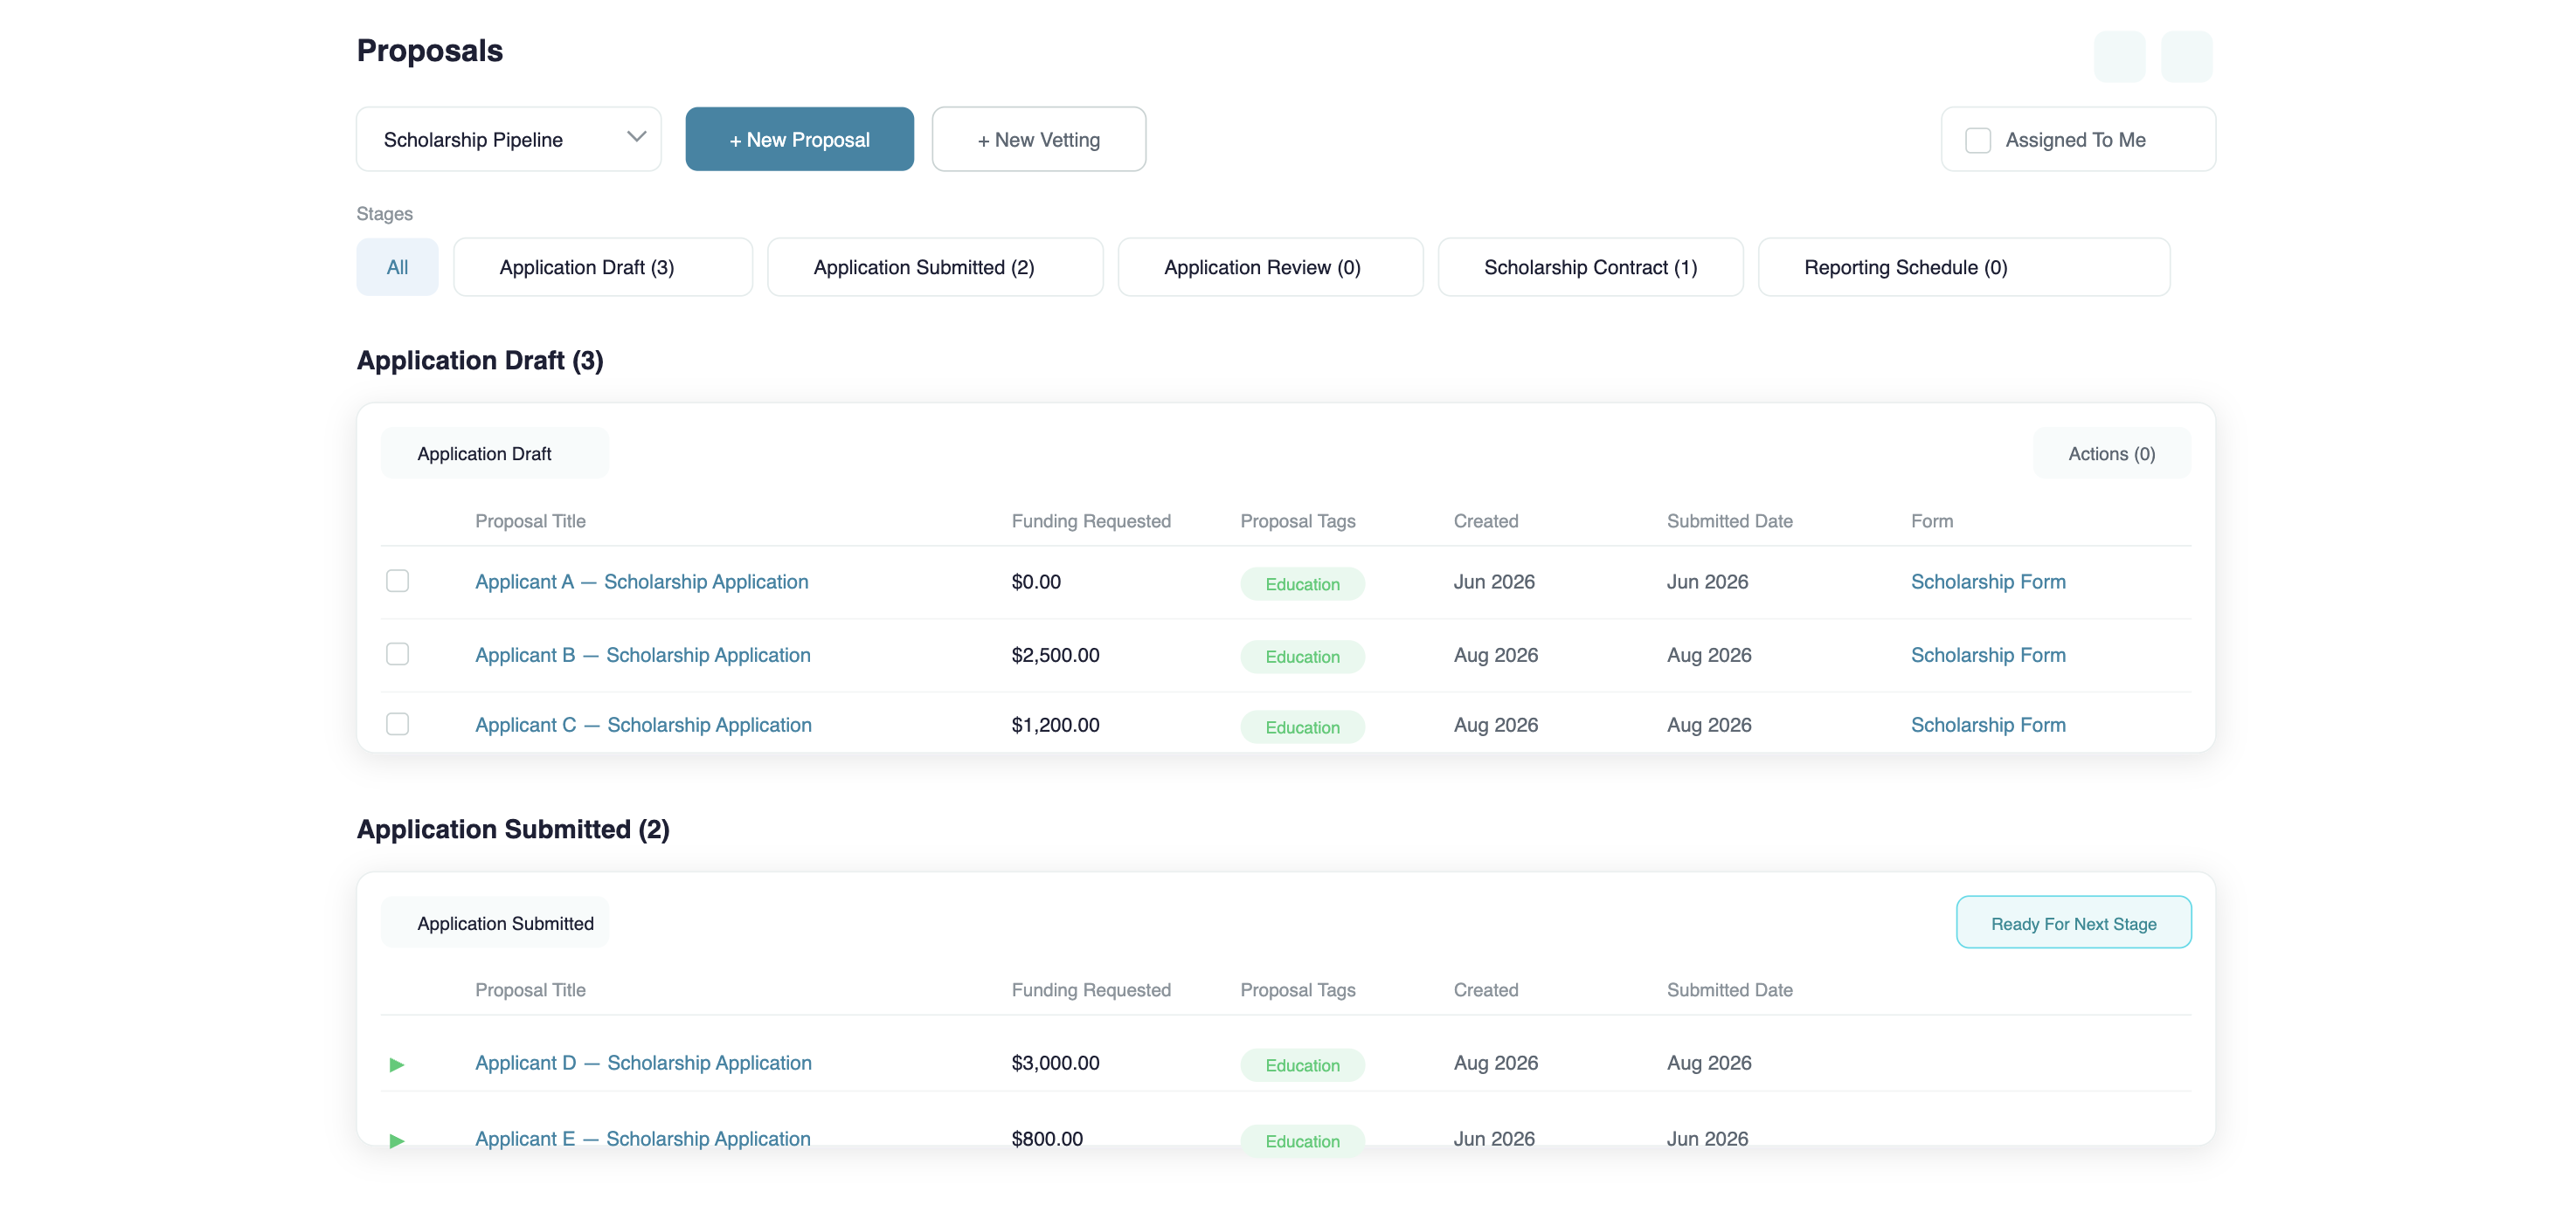Open the Reporting Schedule (0) stage
The width and height of the screenshot is (2576, 1212).
tap(1963, 267)
